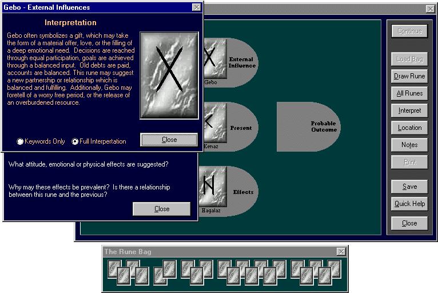
Task: Open the All Runes list
Action: click(409, 93)
